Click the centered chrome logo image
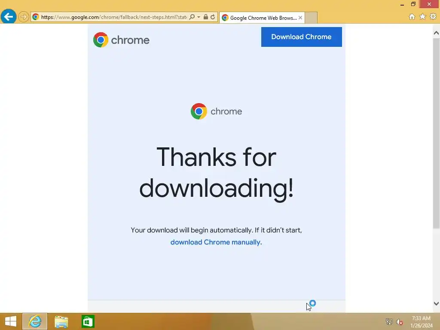This screenshot has width=440, height=330. (x=217, y=111)
